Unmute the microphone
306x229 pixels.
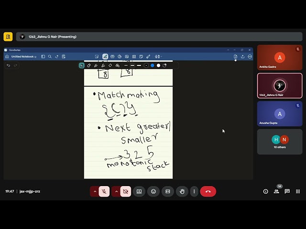104,191
